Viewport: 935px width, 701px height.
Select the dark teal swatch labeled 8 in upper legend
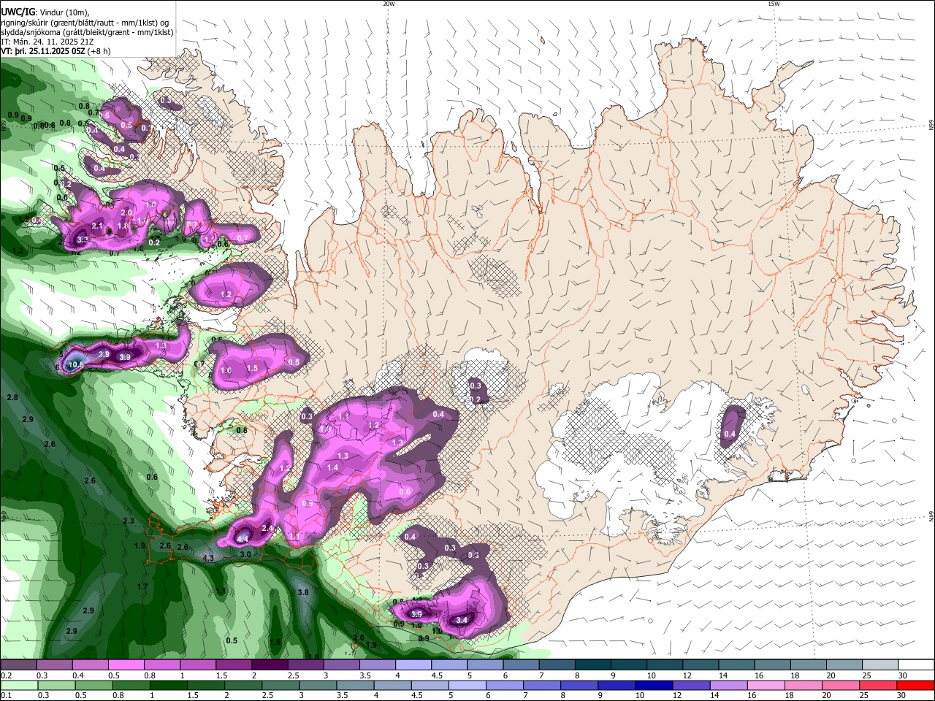tap(592, 665)
